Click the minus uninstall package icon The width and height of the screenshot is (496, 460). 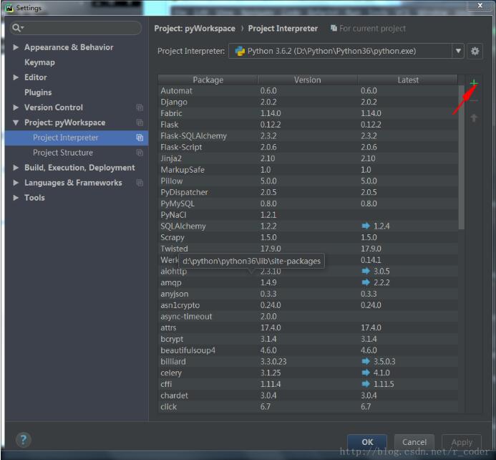click(x=474, y=101)
